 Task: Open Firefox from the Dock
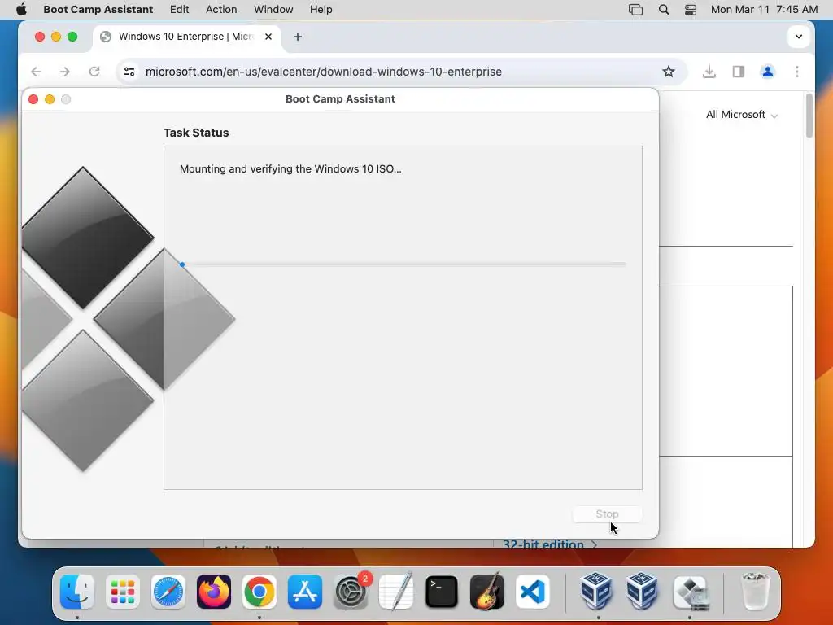[214, 592]
